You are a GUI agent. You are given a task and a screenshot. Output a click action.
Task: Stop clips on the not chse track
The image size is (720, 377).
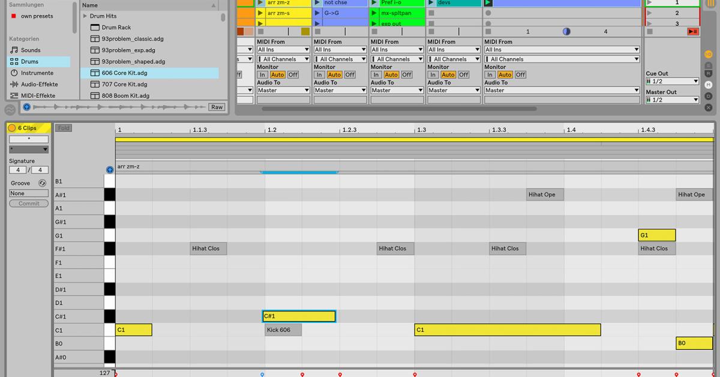tap(317, 31)
